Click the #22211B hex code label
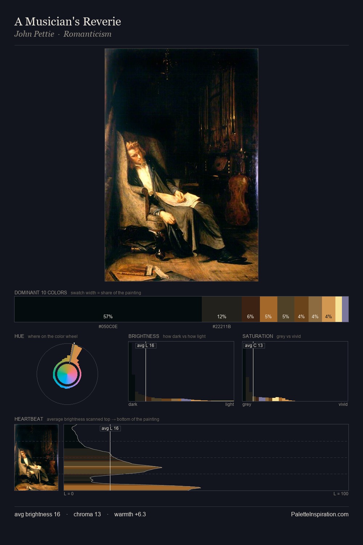The height and width of the screenshot is (545, 363). pos(222,327)
